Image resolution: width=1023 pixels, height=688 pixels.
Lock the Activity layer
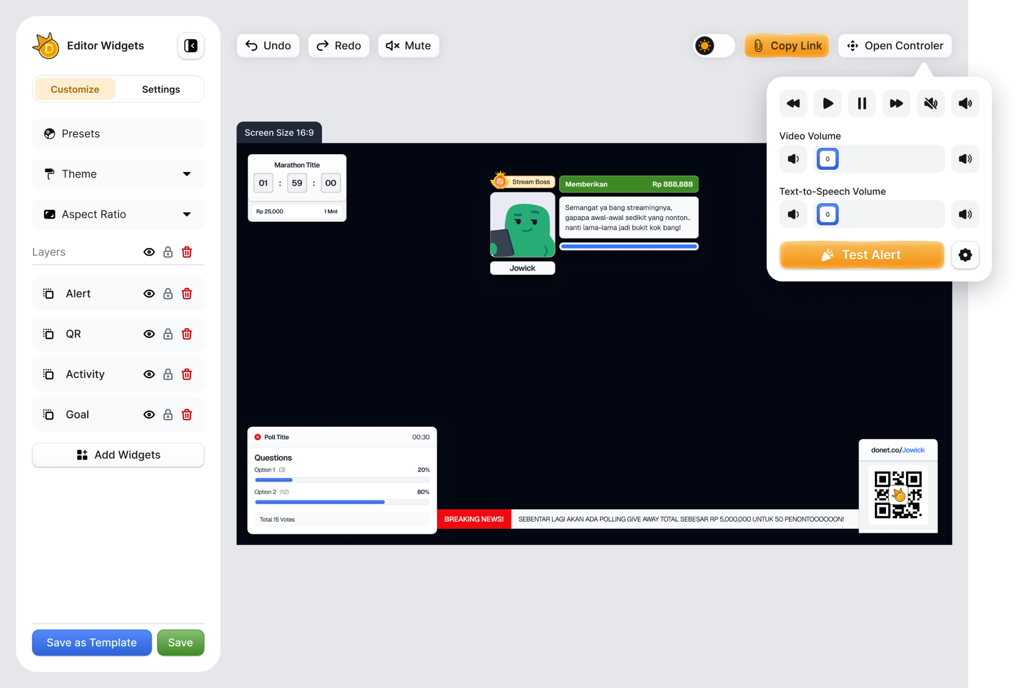[x=168, y=374]
